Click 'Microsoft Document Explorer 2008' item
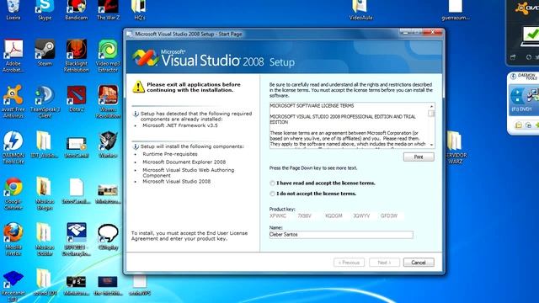 coord(184,162)
